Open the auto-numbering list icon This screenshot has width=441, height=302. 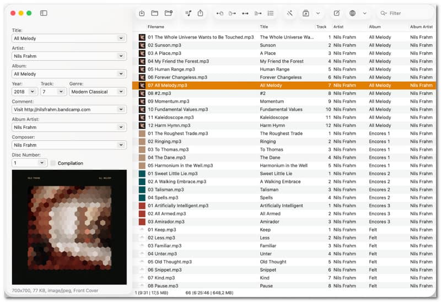point(271,13)
